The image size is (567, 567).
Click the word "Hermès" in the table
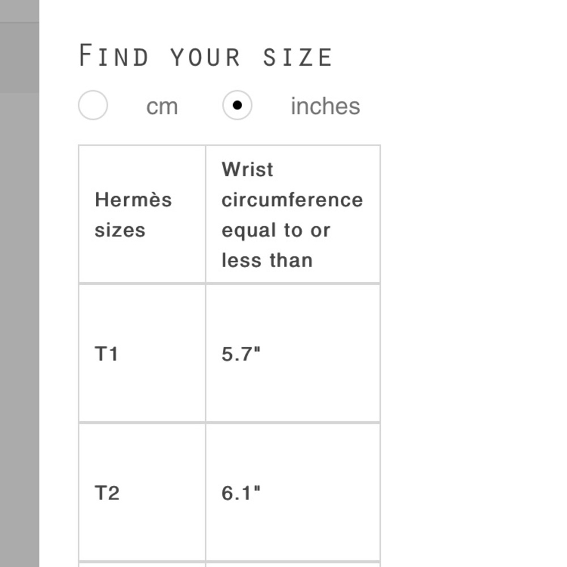pos(133,200)
